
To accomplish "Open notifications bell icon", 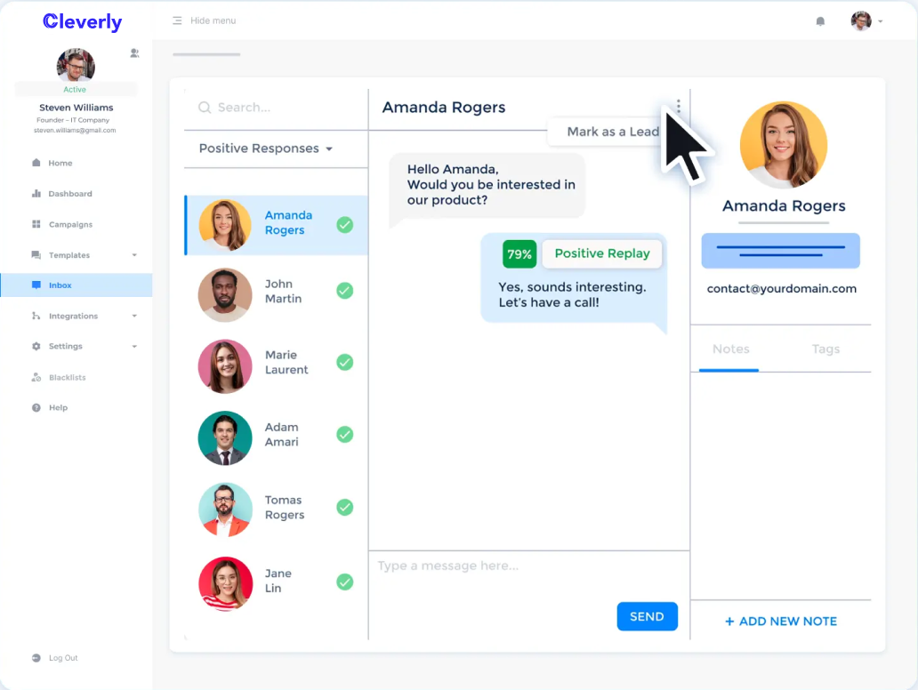I will point(820,21).
